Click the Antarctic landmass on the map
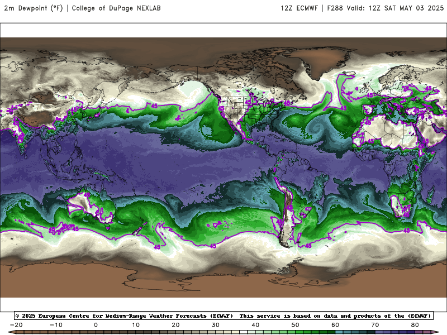Viewport: 447px width, 335px height. pos(223,282)
